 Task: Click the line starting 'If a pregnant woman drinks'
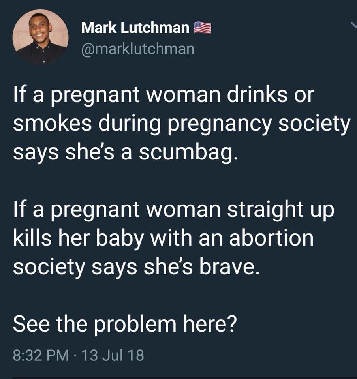point(163,96)
